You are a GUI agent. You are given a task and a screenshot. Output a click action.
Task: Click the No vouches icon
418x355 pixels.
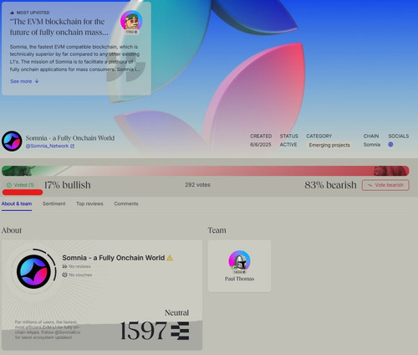[64, 275]
